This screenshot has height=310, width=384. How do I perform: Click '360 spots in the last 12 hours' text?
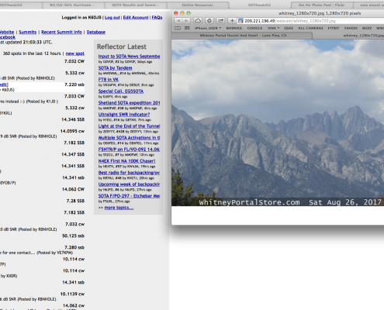(x=32, y=53)
